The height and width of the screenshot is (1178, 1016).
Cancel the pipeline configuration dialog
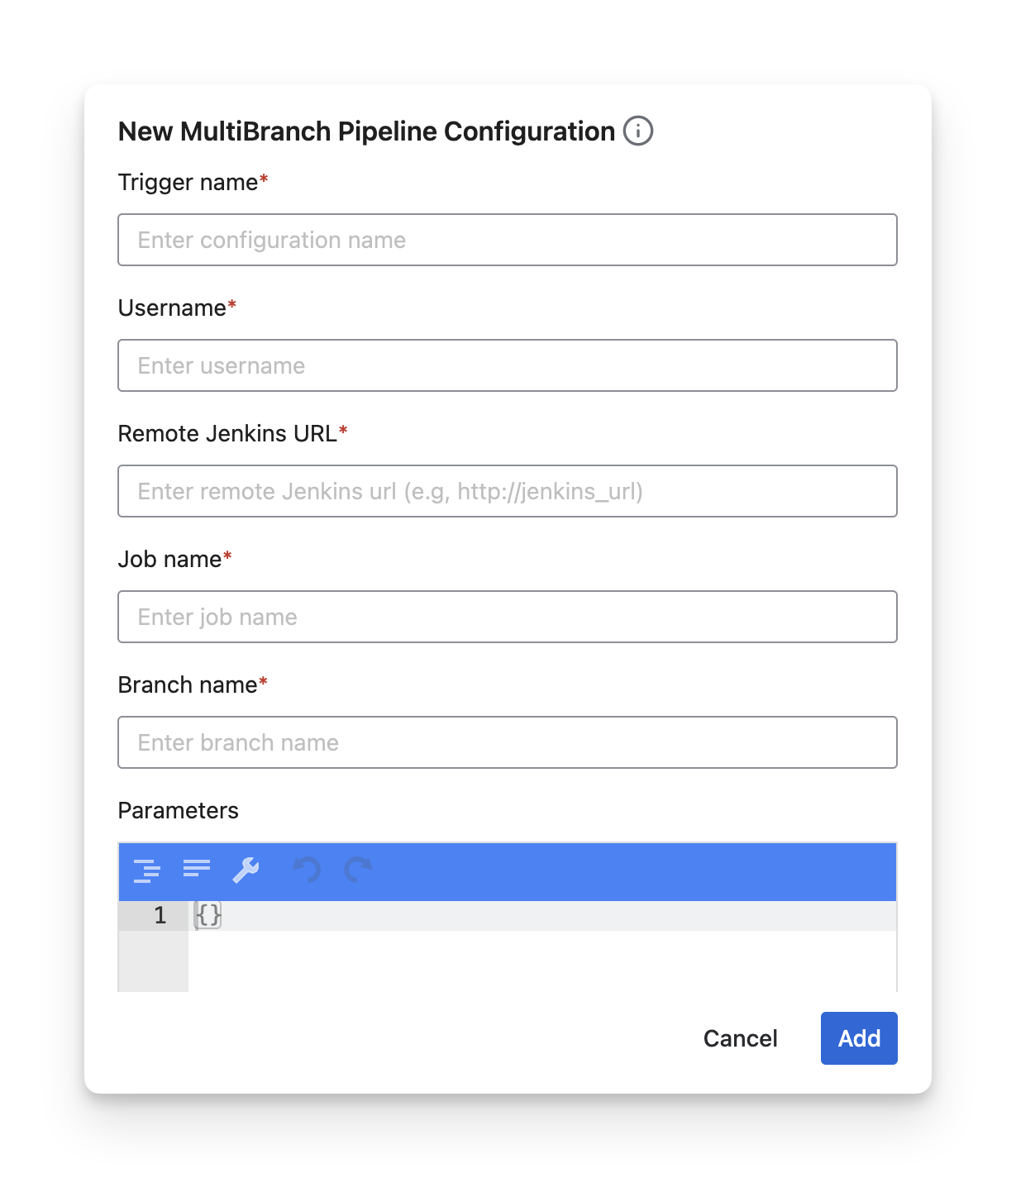[x=740, y=1038]
